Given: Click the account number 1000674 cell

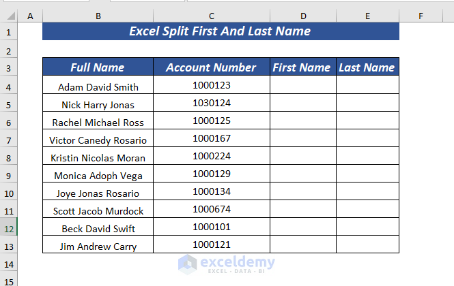Looking at the screenshot, I should (x=212, y=210).
